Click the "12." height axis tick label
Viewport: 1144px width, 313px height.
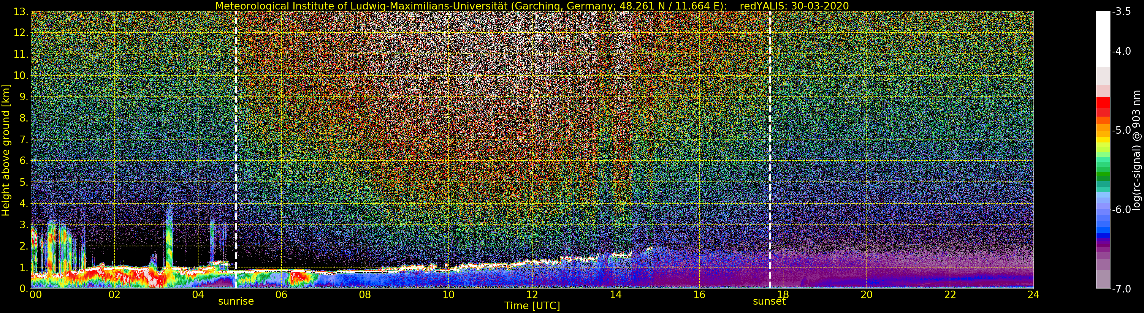(x=21, y=33)
